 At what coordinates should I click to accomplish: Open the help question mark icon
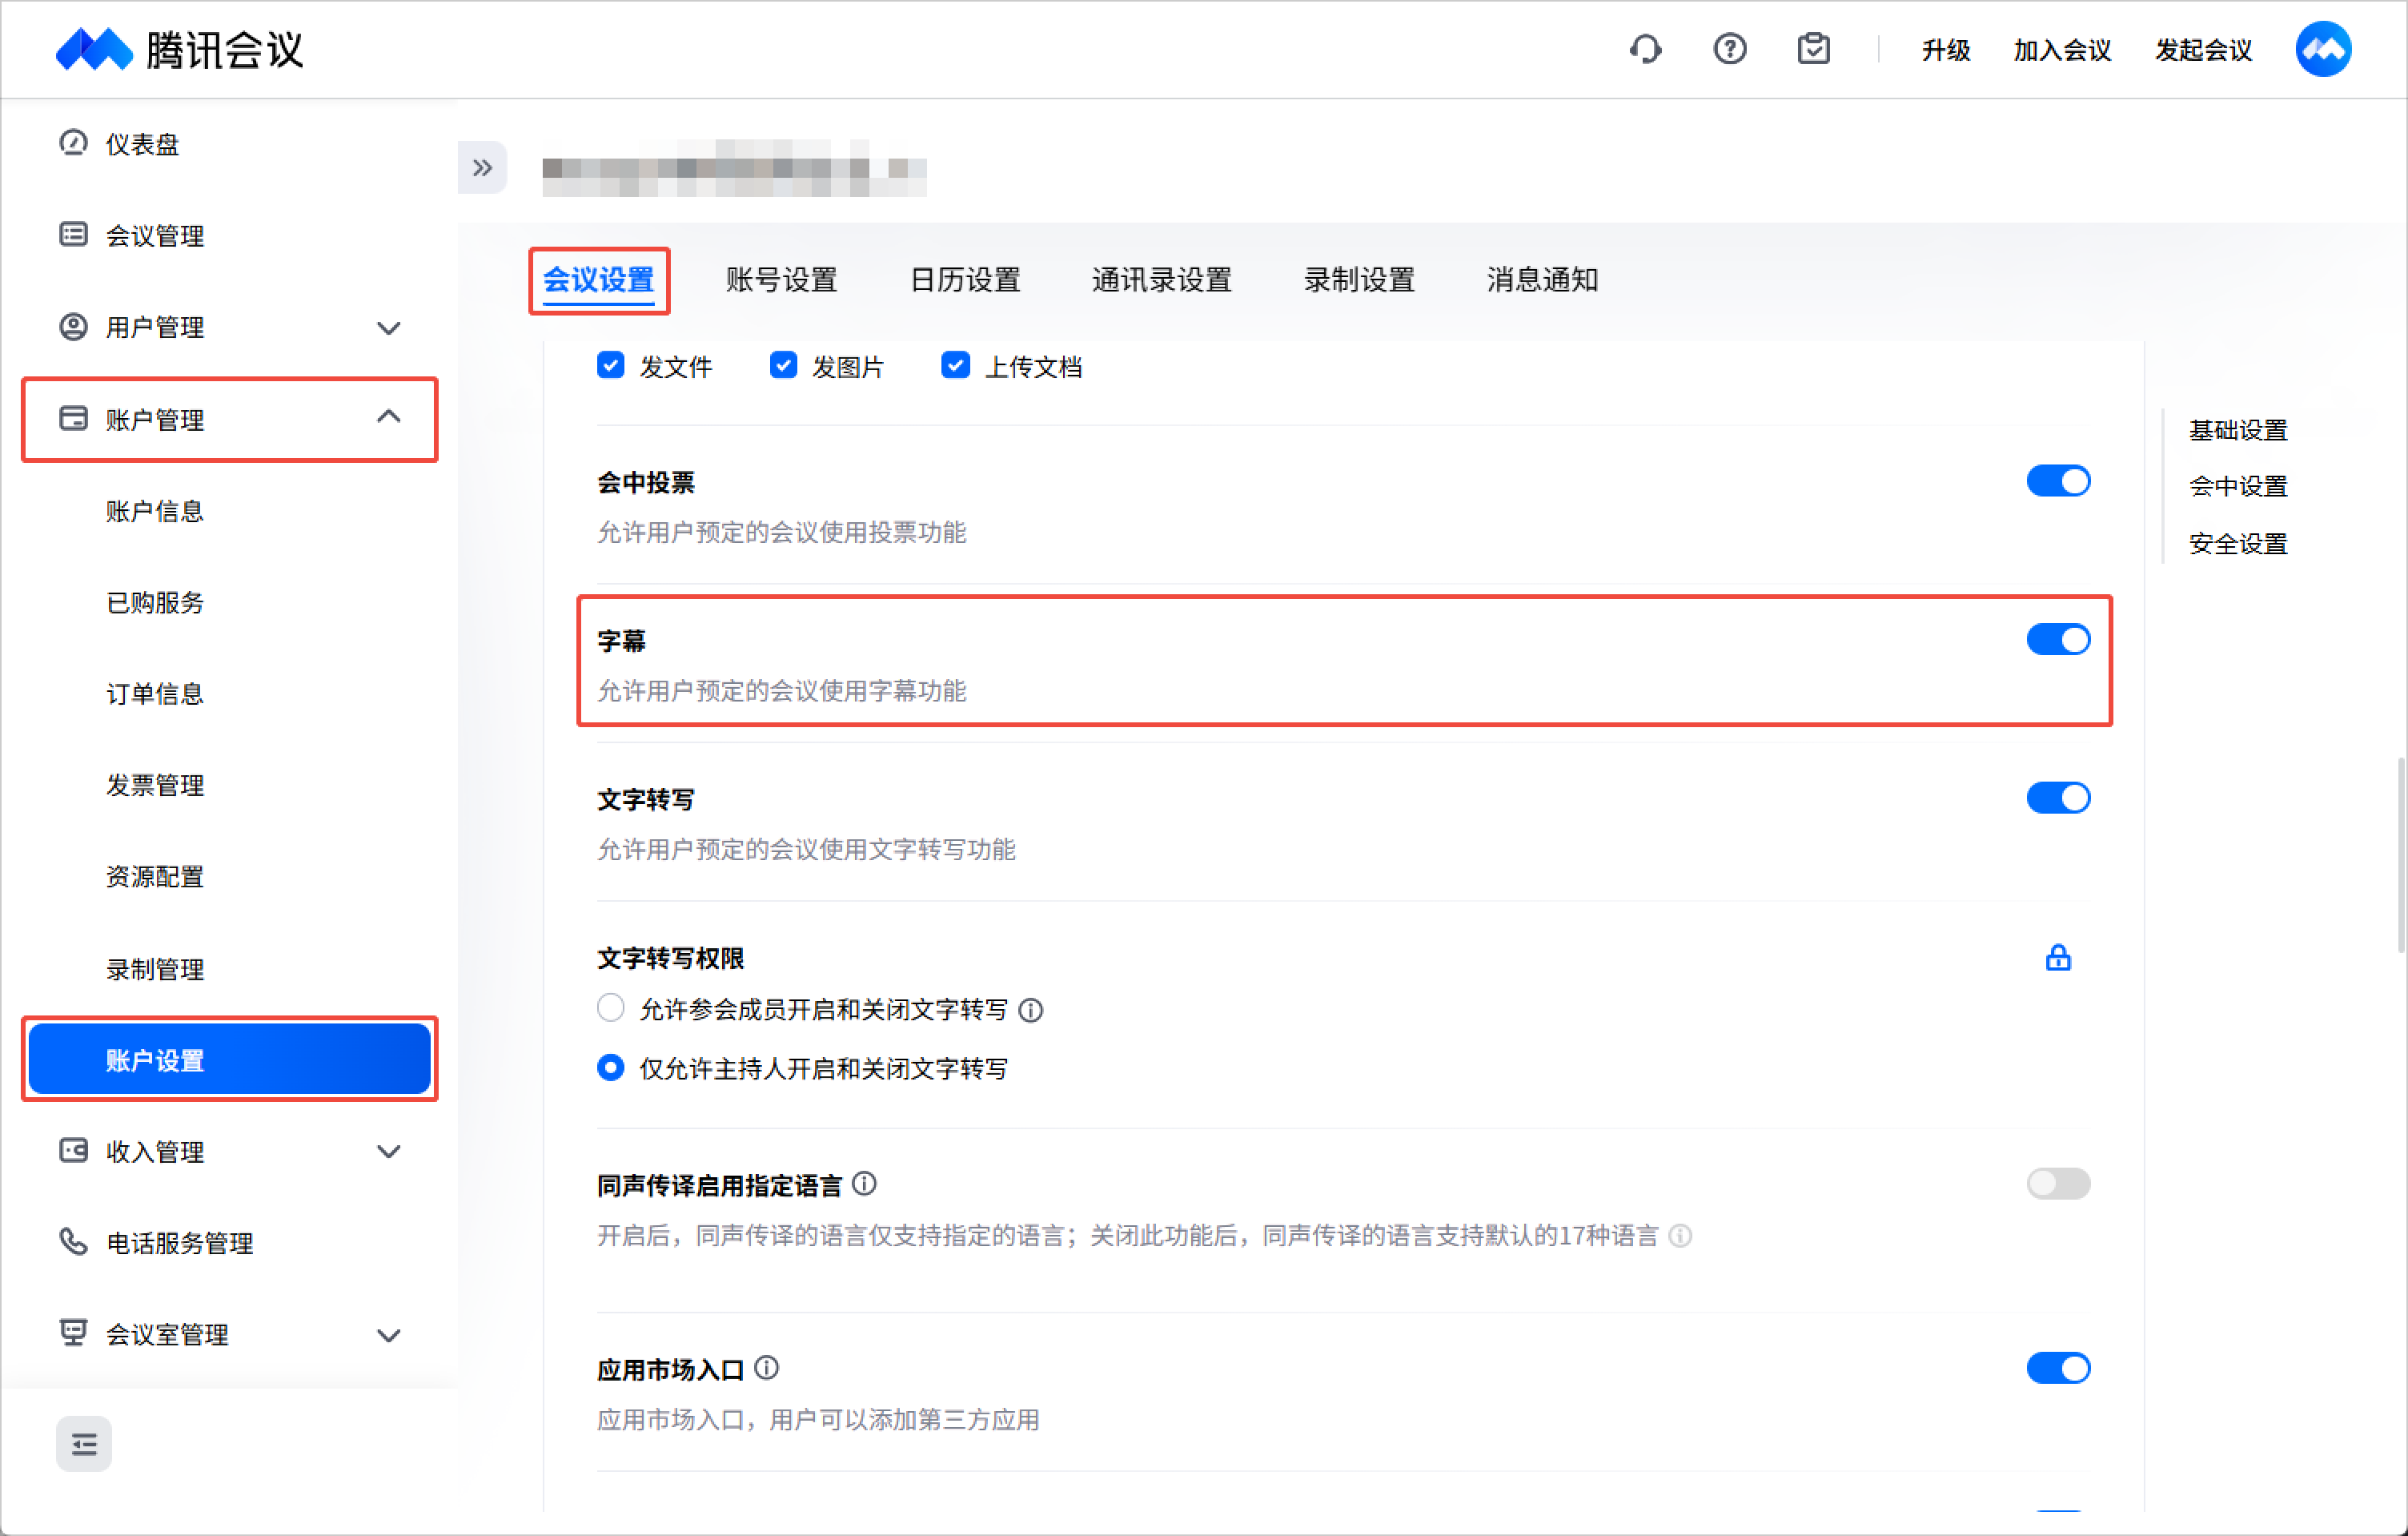click(1729, 49)
